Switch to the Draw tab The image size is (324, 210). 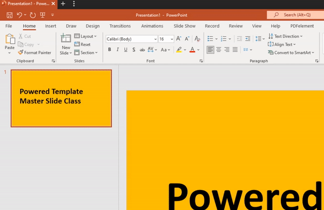pyautogui.click(x=71, y=26)
